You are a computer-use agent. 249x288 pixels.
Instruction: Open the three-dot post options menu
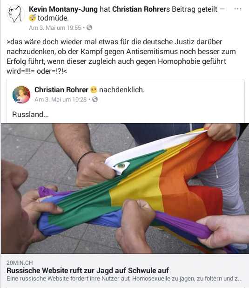[x=238, y=9]
